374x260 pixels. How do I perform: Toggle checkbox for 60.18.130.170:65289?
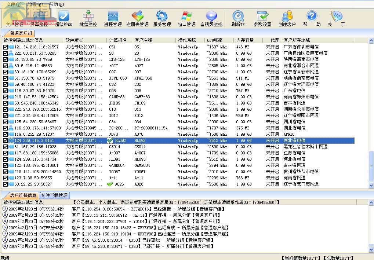tap(5, 72)
